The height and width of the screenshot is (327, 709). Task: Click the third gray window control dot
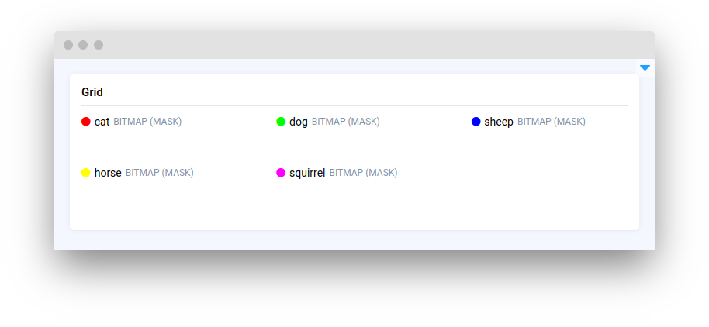click(99, 45)
